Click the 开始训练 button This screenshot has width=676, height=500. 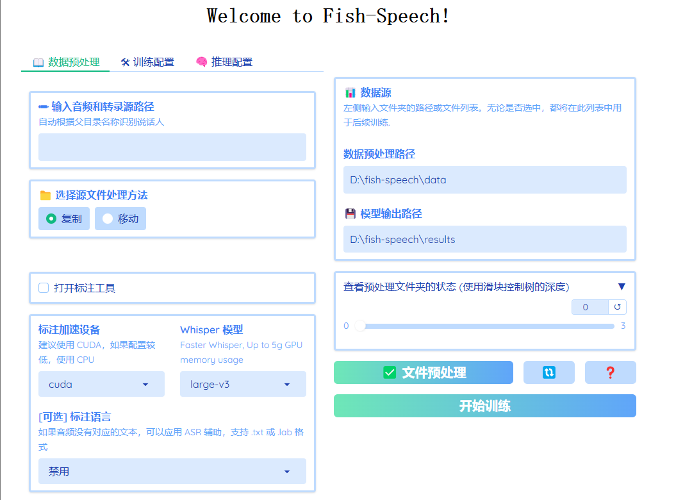[484, 406]
